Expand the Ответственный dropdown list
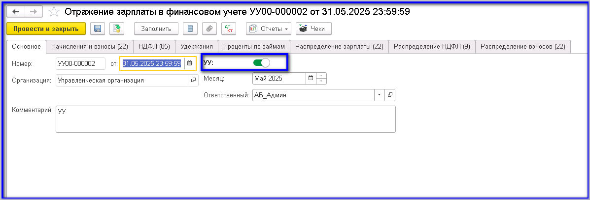Screen dimensions: 590x200 pyautogui.click(x=379, y=95)
